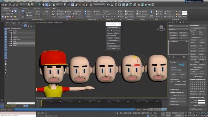
Task: Activate the Select and Rotate tool
Action: 47,5
